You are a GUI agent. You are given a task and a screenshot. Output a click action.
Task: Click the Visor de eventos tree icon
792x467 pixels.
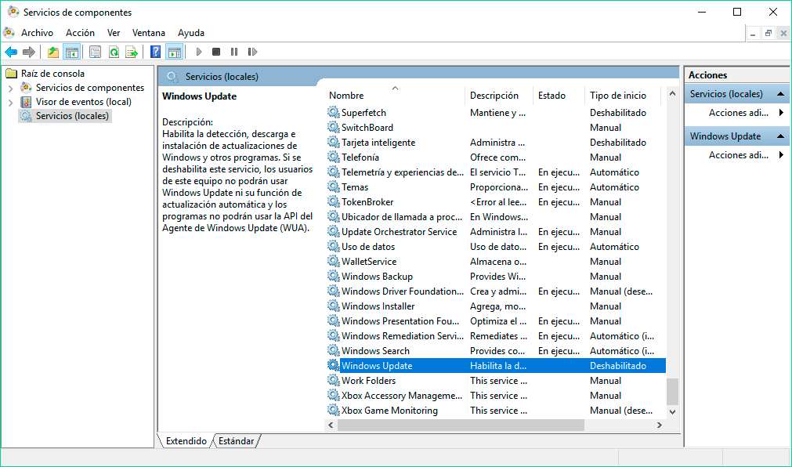pyautogui.click(x=27, y=102)
